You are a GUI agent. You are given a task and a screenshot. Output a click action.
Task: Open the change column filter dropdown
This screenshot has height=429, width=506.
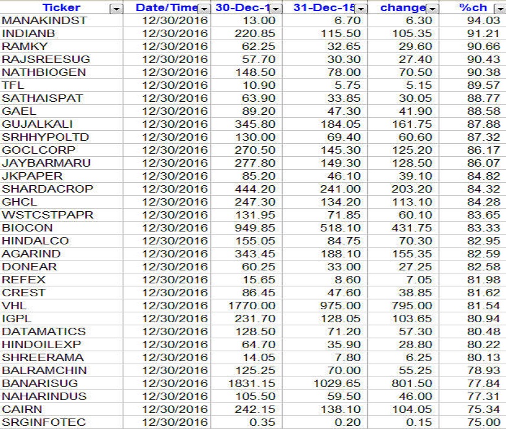pyautogui.click(x=433, y=9)
